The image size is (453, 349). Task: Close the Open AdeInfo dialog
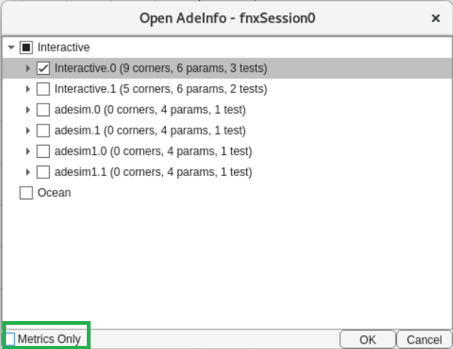pyautogui.click(x=436, y=17)
